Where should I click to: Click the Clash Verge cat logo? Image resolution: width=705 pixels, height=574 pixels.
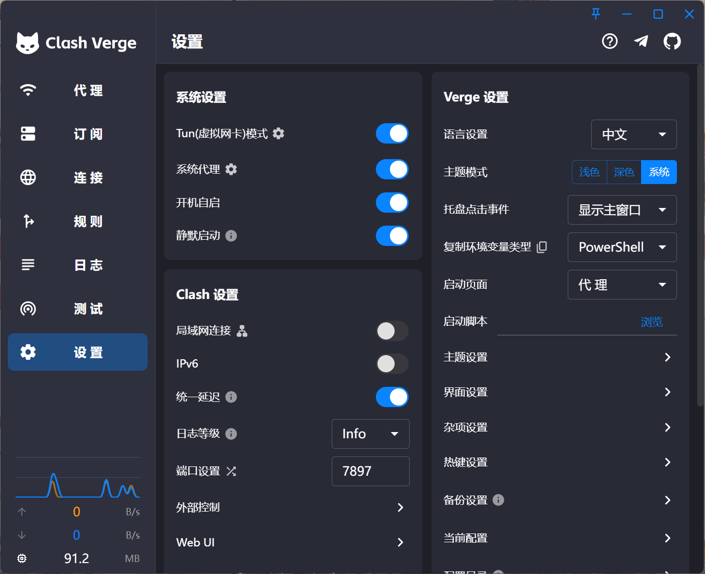point(28,43)
